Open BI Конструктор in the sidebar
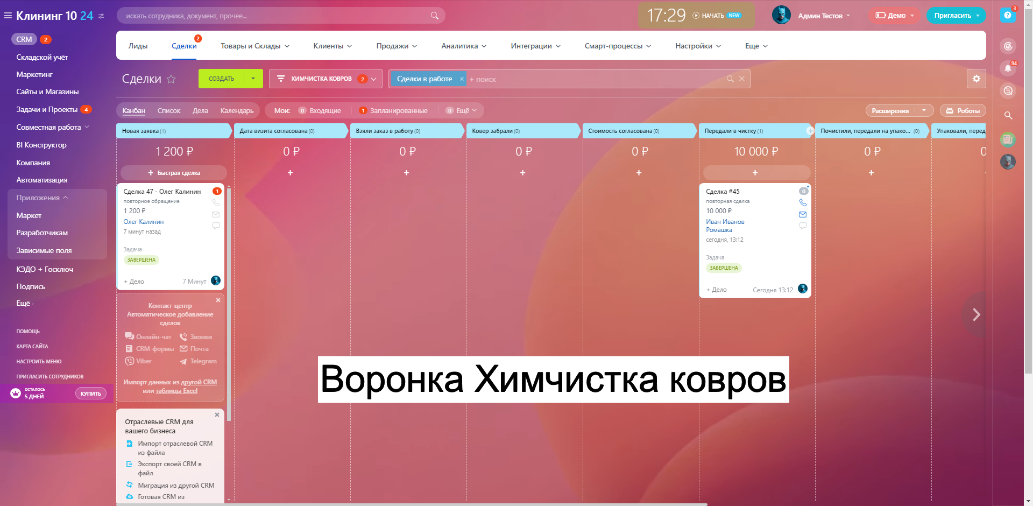The height and width of the screenshot is (506, 1033). (41, 145)
